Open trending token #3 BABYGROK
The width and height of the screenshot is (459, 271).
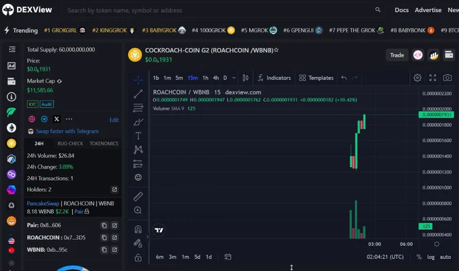(163, 30)
